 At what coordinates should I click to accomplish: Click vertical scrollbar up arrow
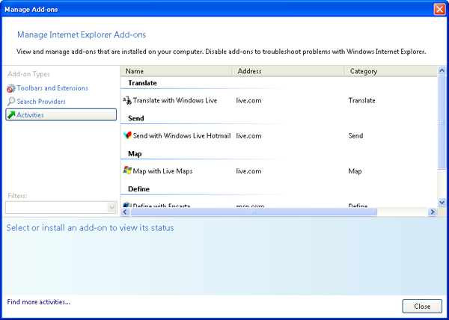tap(442, 70)
